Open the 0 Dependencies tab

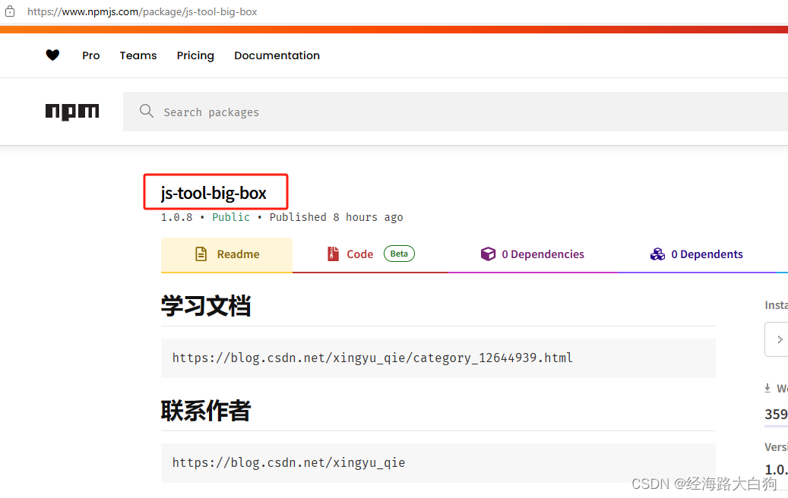(541, 254)
